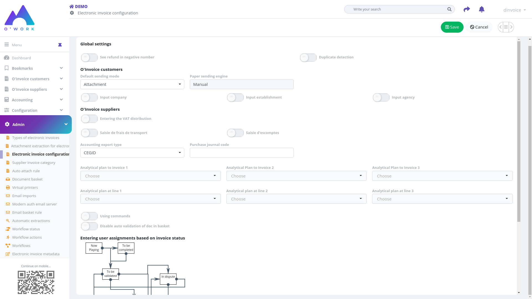532x299 pixels.
Task: Click the green Save button
Action: [452, 27]
